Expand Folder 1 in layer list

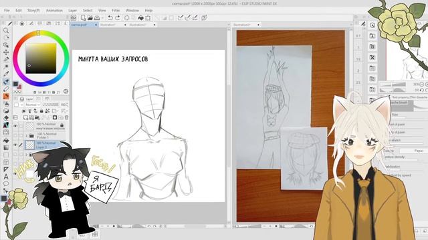pos(27,135)
